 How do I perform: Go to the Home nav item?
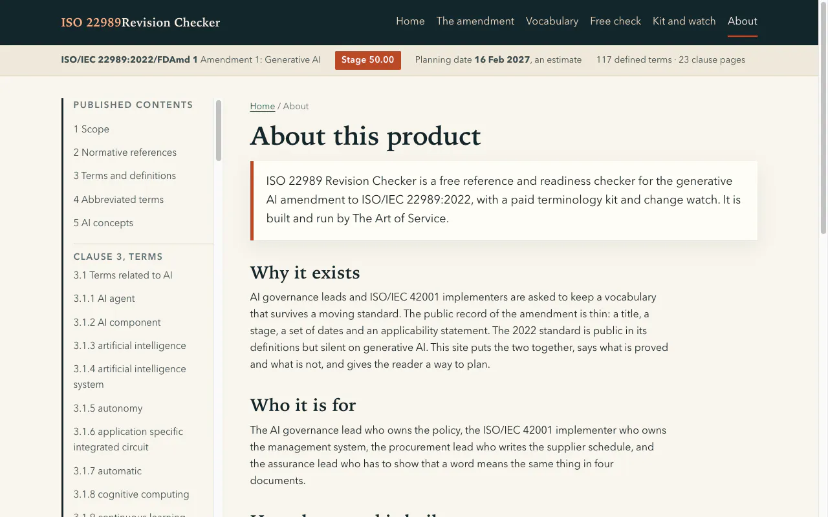point(410,21)
